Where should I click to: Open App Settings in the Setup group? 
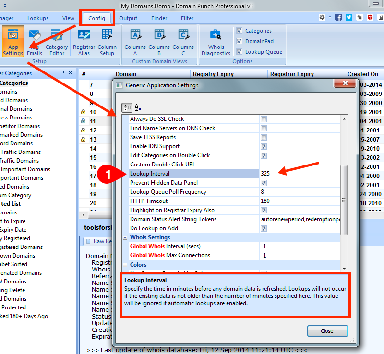tap(13, 42)
